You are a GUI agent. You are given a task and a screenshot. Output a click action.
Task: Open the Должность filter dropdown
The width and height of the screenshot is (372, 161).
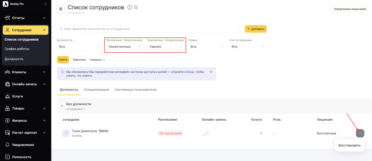click(80, 47)
